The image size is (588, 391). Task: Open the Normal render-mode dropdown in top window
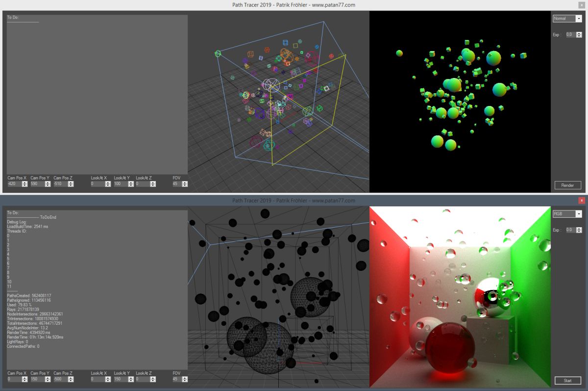(567, 19)
